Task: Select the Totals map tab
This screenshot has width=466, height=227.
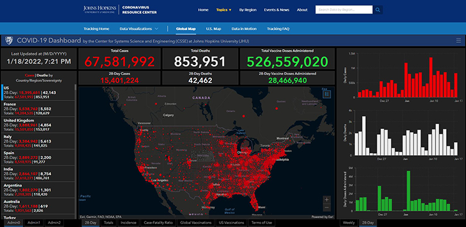Action: (109, 223)
